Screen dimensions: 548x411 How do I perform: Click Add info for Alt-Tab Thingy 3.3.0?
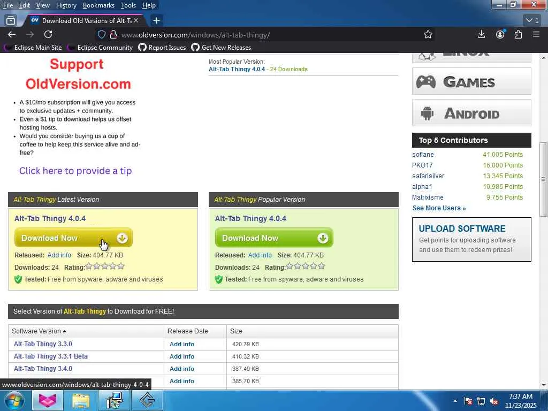pos(182,344)
